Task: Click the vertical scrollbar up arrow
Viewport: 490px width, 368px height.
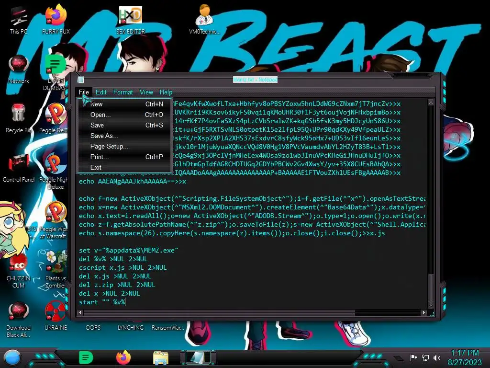Action: click(x=431, y=103)
